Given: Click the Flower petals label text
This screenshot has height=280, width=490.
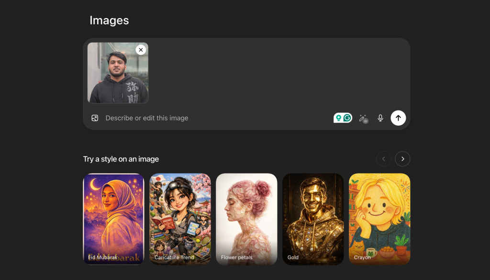Looking at the screenshot, I should [236, 258].
